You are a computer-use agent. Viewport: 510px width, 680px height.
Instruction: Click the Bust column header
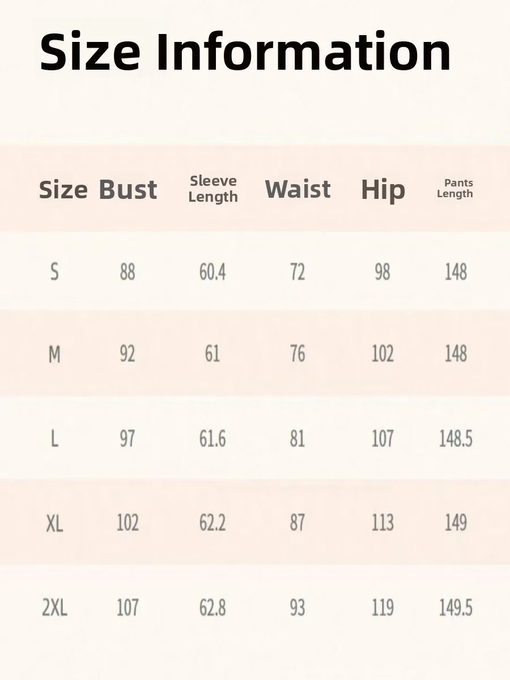(x=127, y=190)
